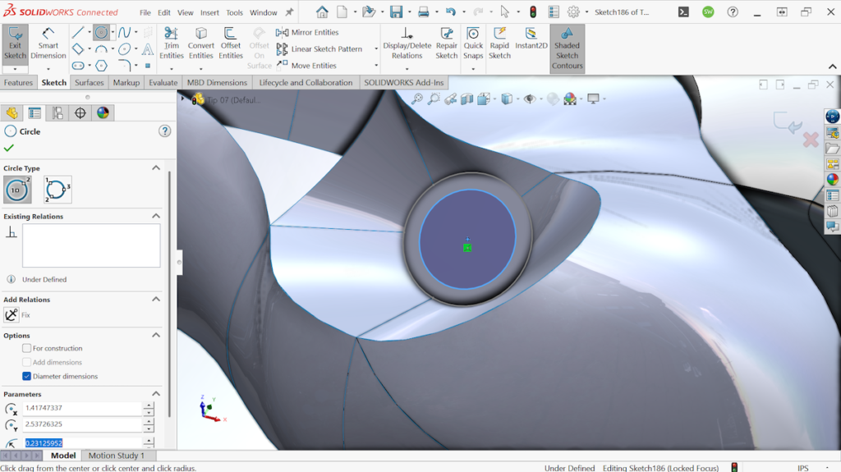Click Trim Entities tool
Image resolution: width=841 pixels, height=472 pixels.
tap(172, 43)
